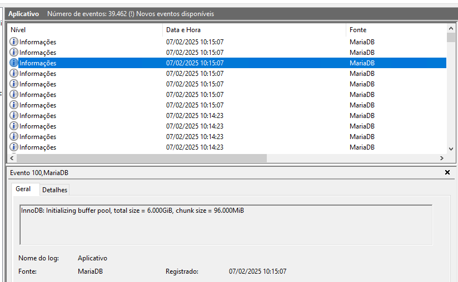The image size is (458, 282).
Task: Click the event list scroll-down arrow
Action: point(451,149)
